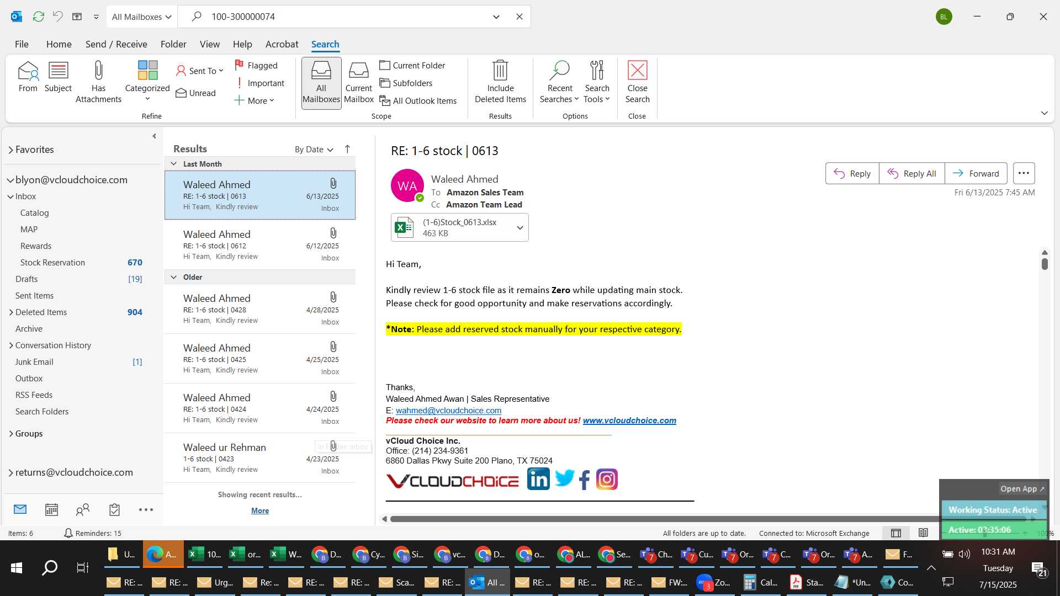Viewport: 1060px width, 596px height.
Task: Collapse the blyon@vcloudchoice.com account
Action: (x=10, y=180)
